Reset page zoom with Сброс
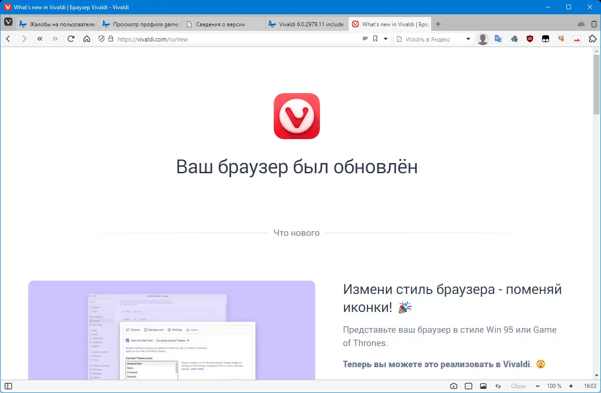The width and height of the screenshot is (601, 393). (518, 386)
